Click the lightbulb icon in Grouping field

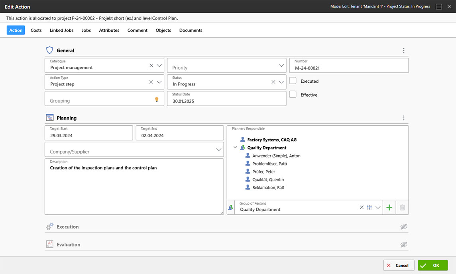[157, 100]
